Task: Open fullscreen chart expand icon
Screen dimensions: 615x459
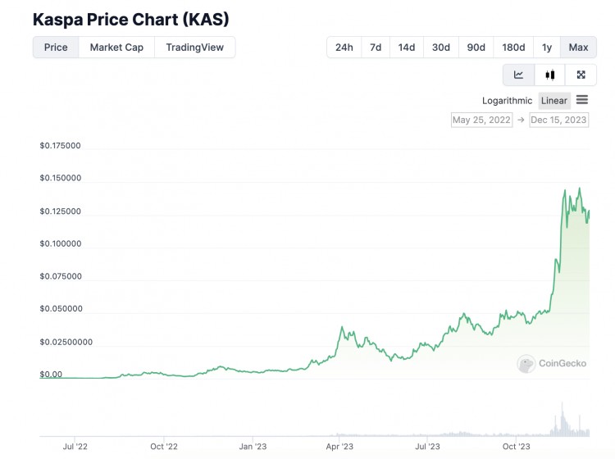Action: pos(581,75)
